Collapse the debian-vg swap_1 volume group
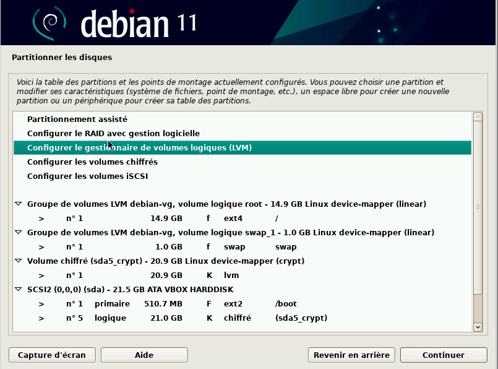 (18, 232)
